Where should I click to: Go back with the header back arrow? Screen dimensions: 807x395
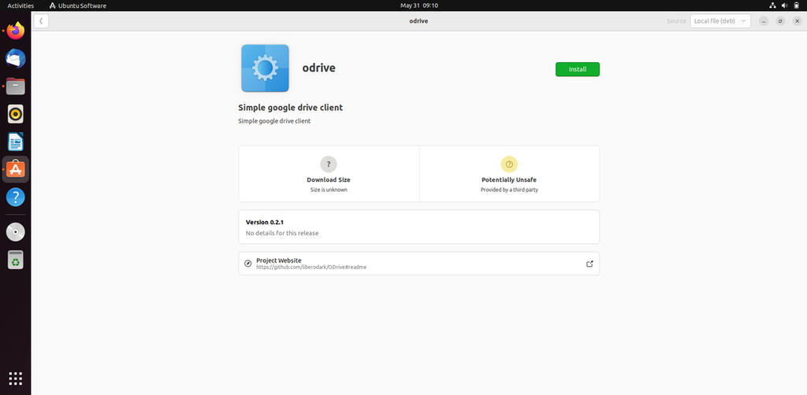(41, 21)
